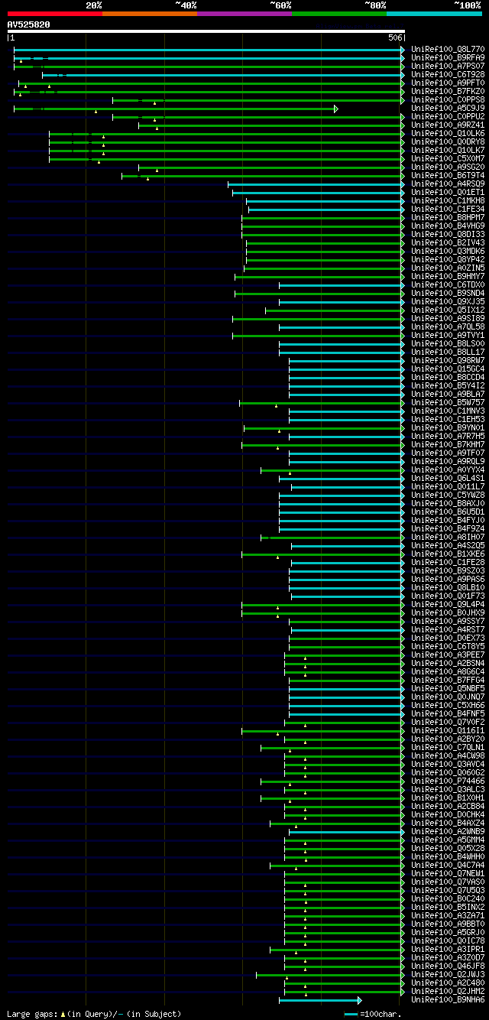Select the UniRef100_A9RZ41 label

coord(448,125)
